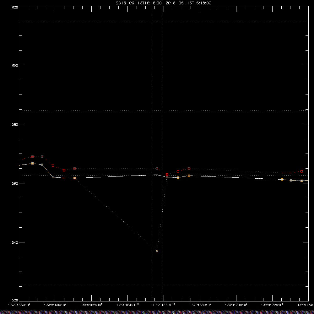
Task: Click the y-axis label 600
Action: [15, 65]
